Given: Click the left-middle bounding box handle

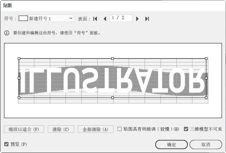Looking at the screenshot, I should click(19, 78).
